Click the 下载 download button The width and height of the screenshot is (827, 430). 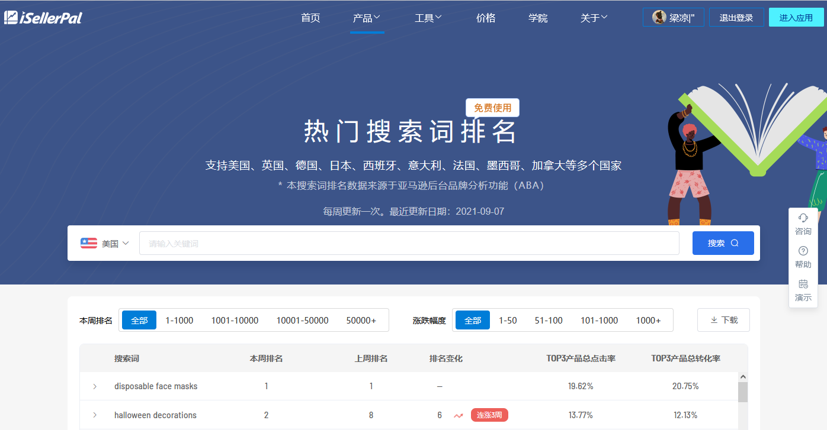[723, 320]
